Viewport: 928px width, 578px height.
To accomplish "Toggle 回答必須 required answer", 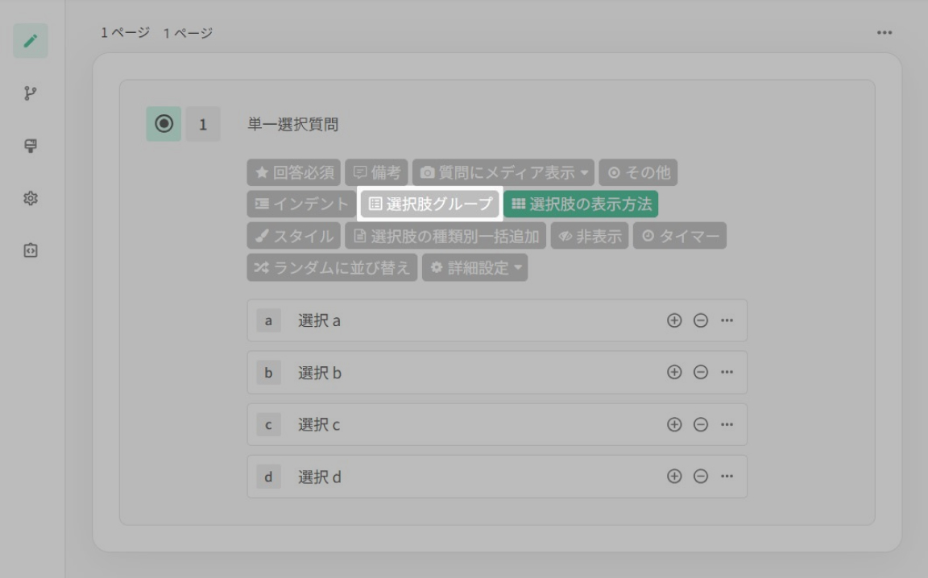I will point(293,172).
